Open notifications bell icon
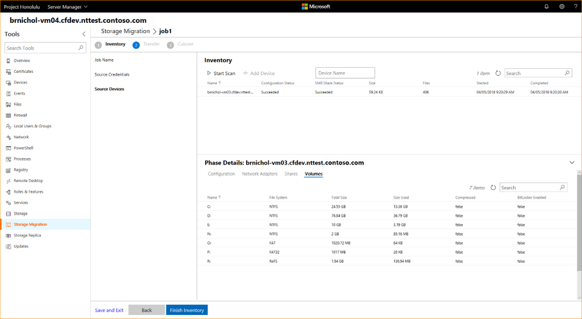This screenshot has width=582, height=319. pos(546,6)
